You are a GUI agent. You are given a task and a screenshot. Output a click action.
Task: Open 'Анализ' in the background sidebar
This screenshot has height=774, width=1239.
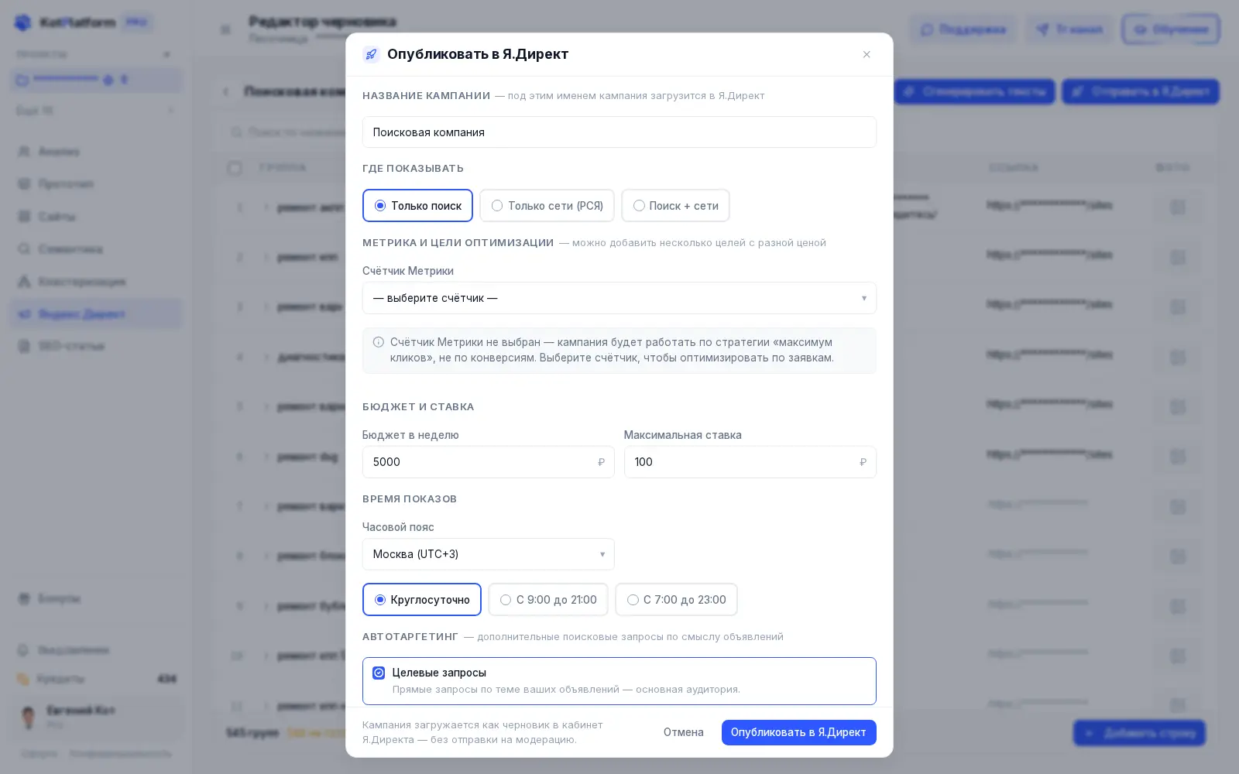(x=96, y=152)
